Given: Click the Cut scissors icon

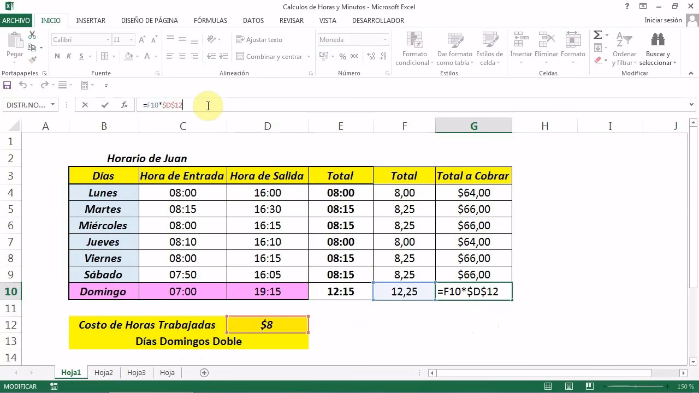Looking at the screenshot, I should tap(32, 35).
